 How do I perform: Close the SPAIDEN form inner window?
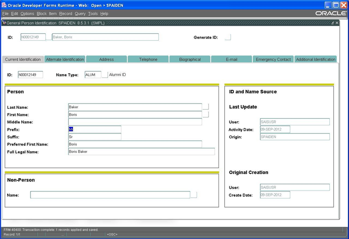(x=337, y=23)
